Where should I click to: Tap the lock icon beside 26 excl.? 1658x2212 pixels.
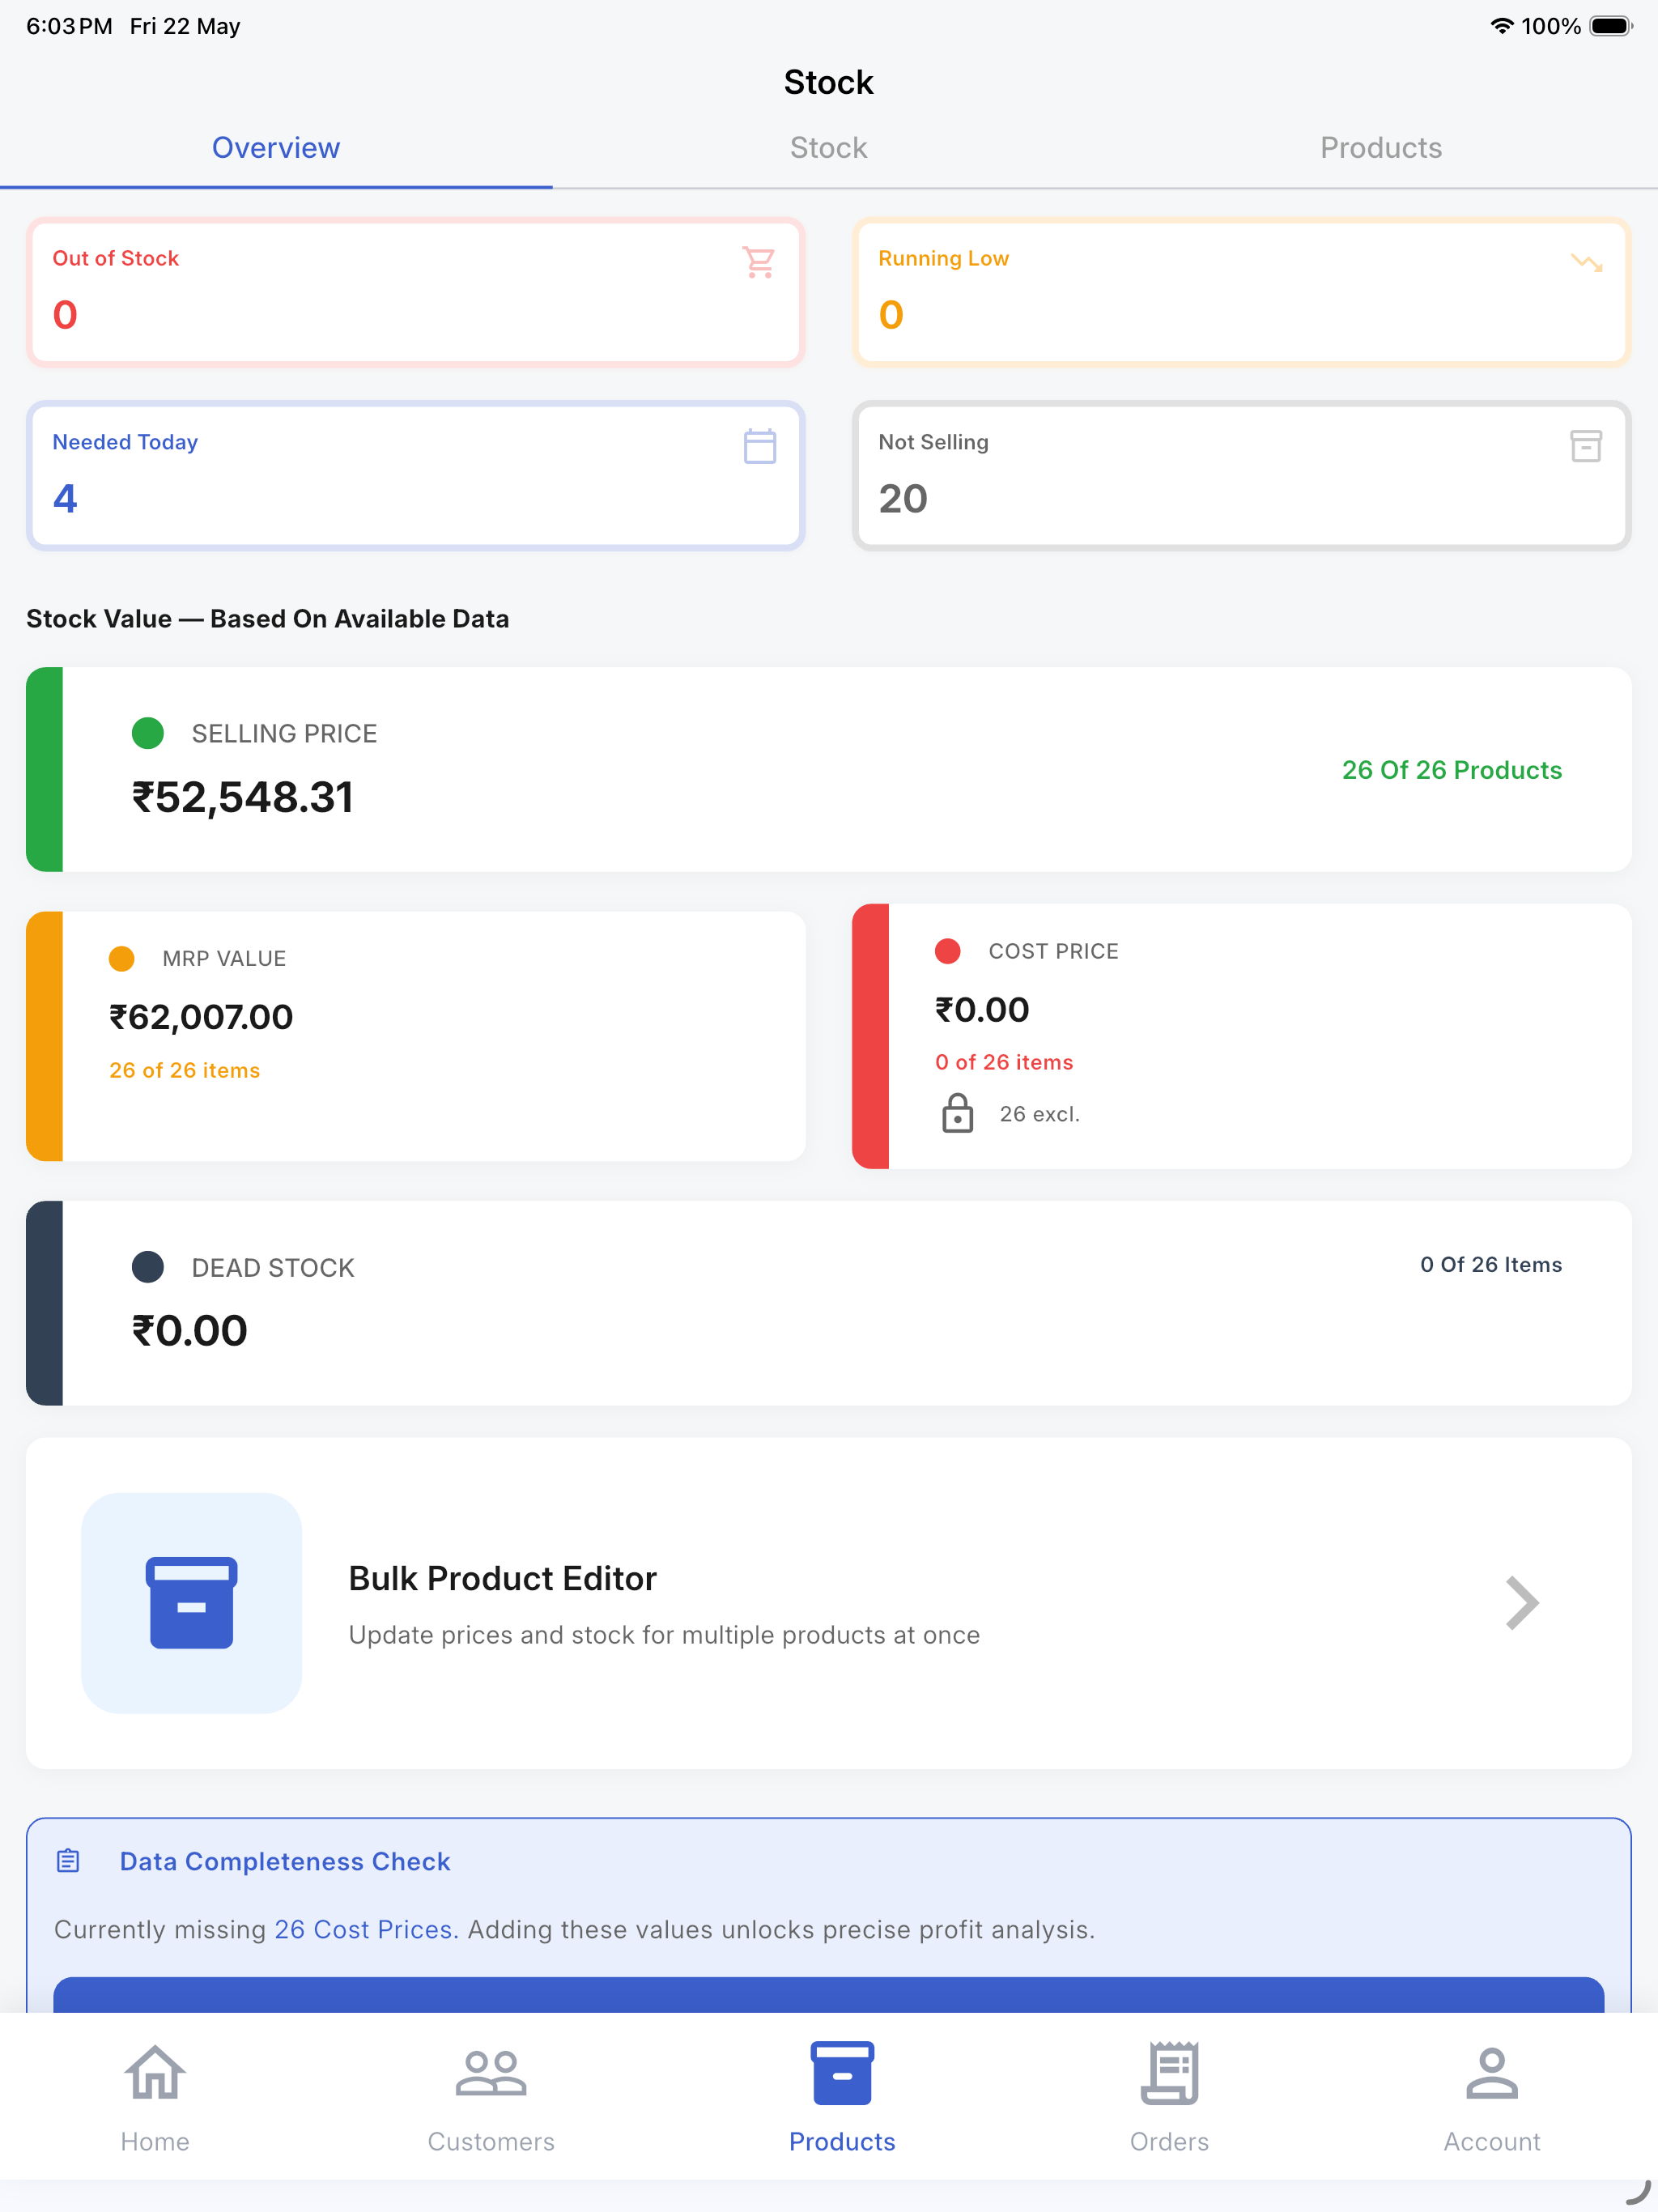tap(957, 1113)
